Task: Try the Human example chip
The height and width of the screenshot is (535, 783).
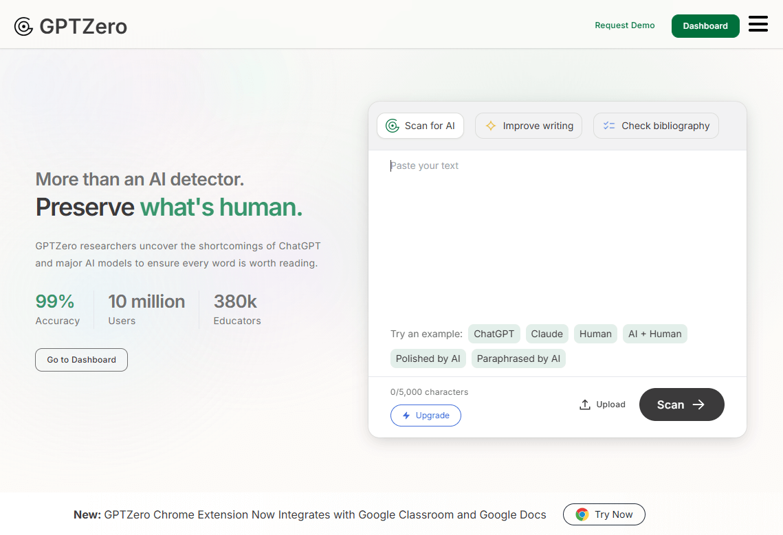Action: (595, 334)
